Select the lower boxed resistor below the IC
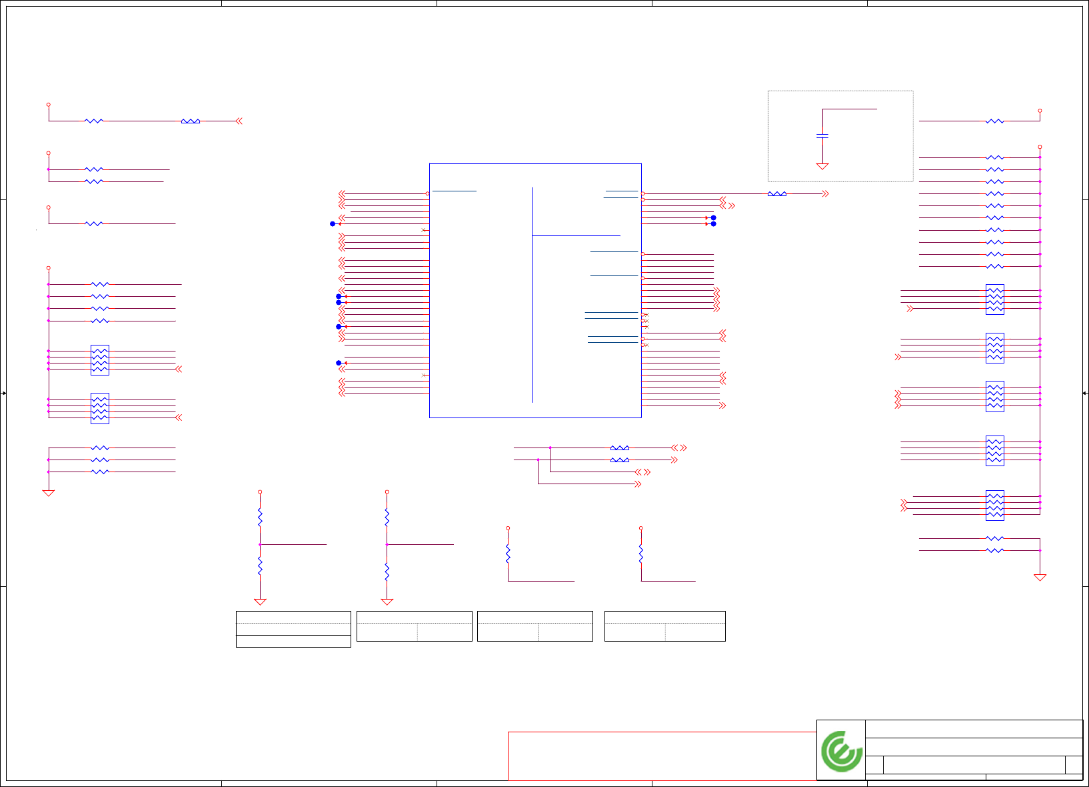 coord(620,460)
